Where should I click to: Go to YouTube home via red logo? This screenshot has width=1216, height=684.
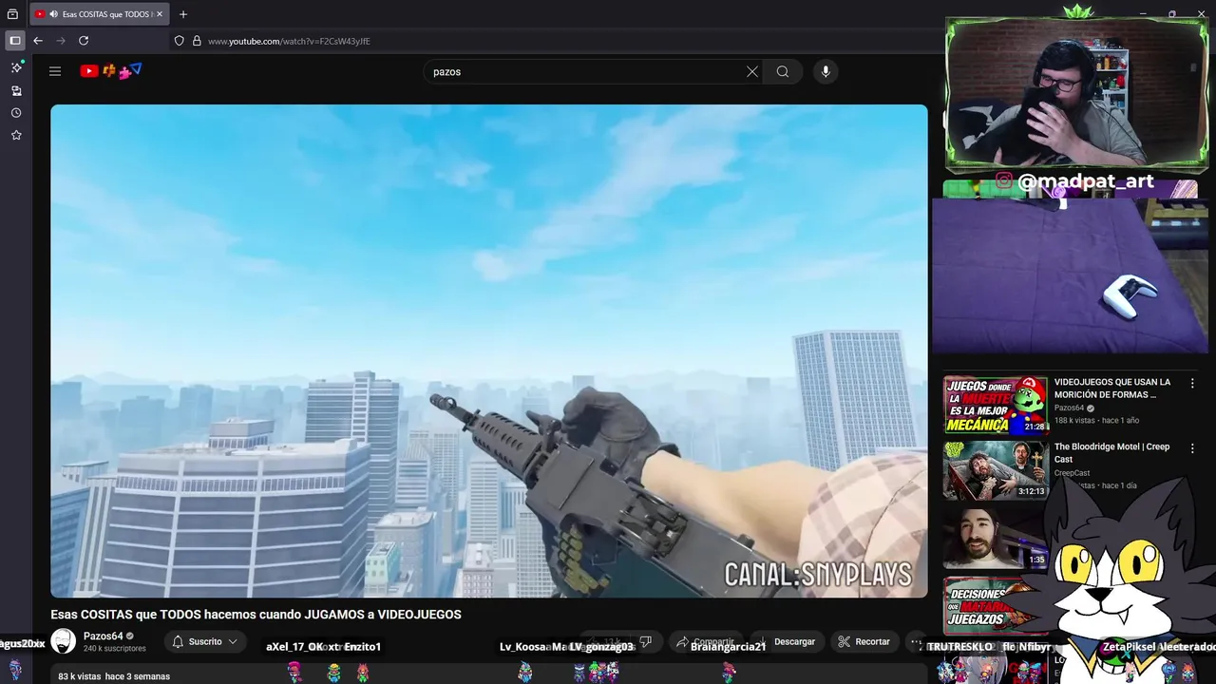89,71
